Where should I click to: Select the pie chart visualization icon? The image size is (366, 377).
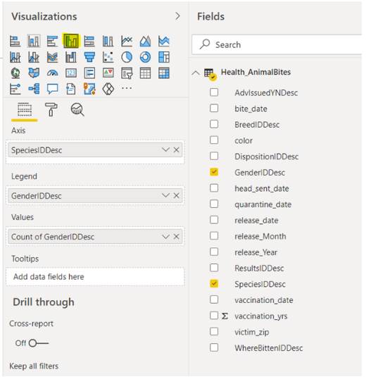tap(127, 57)
